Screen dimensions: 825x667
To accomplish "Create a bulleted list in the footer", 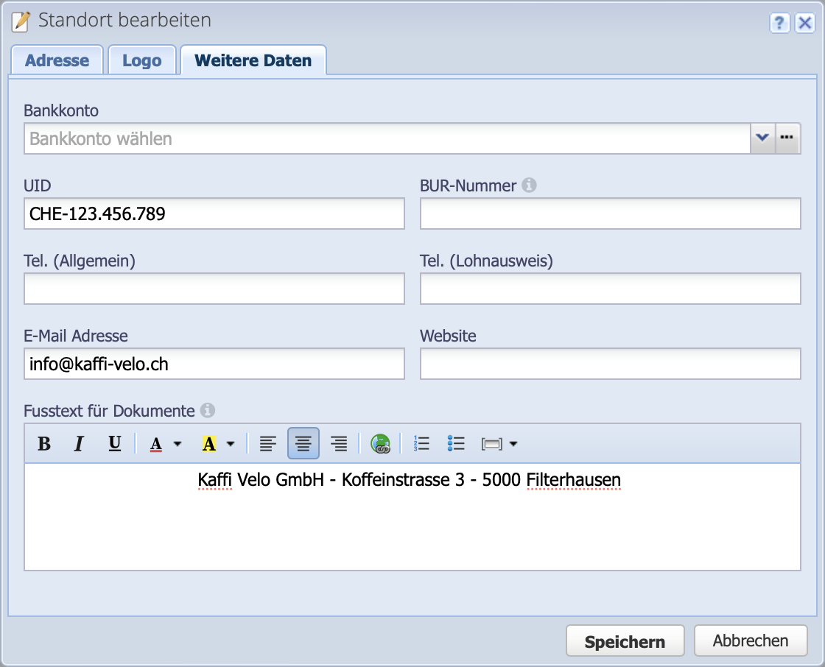I will coord(456,443).
